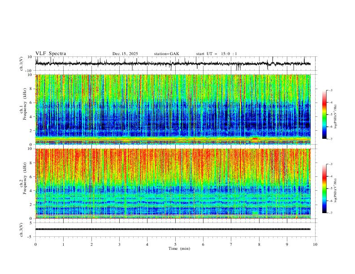Click the flat ch.3 voltage trace
This screenshot has height=274, width=355.
pos(173,229)
